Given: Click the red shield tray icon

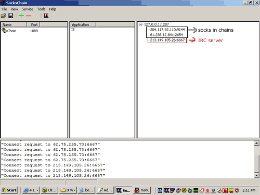Looking at the screenshot, I should [x=237, y=190].
